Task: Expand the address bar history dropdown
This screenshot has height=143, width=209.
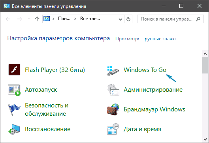Action: pyautogui.click(x=121, y=19)
